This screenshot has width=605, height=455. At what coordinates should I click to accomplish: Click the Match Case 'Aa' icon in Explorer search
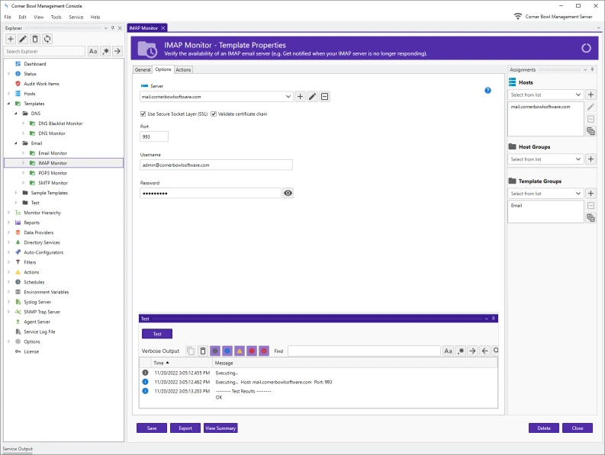tap(93, 51)
